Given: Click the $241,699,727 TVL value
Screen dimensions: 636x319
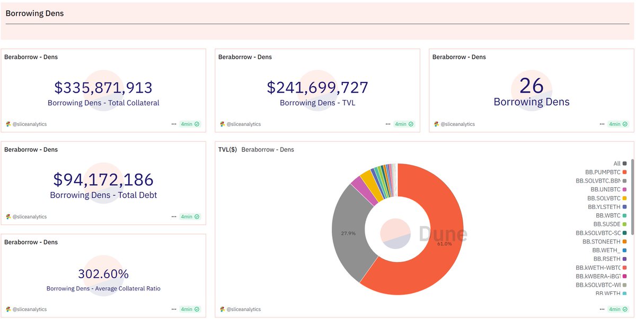Looking at the screenshot, I should click(317, 88).
